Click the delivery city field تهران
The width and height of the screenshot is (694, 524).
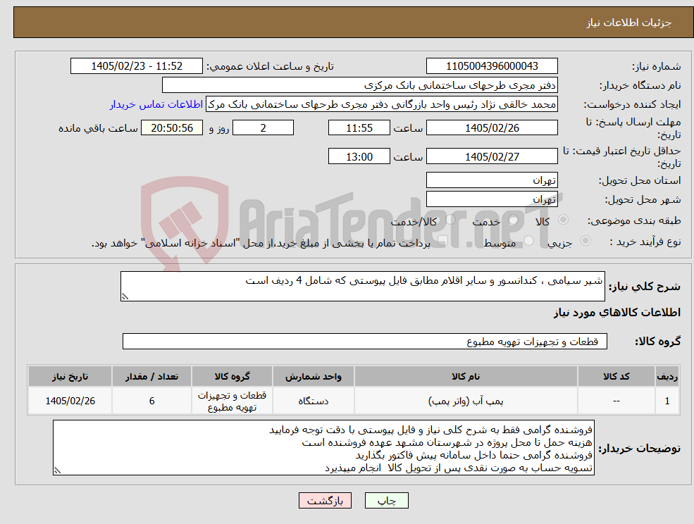tap(492, 199)
